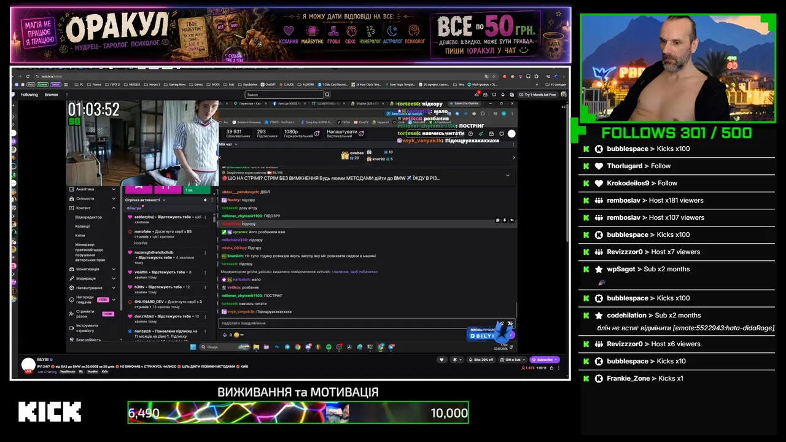Expand the Аналітика sidebar section
Image resolution: width=786 pixels, height=442 pixels.
click(114, 189)
